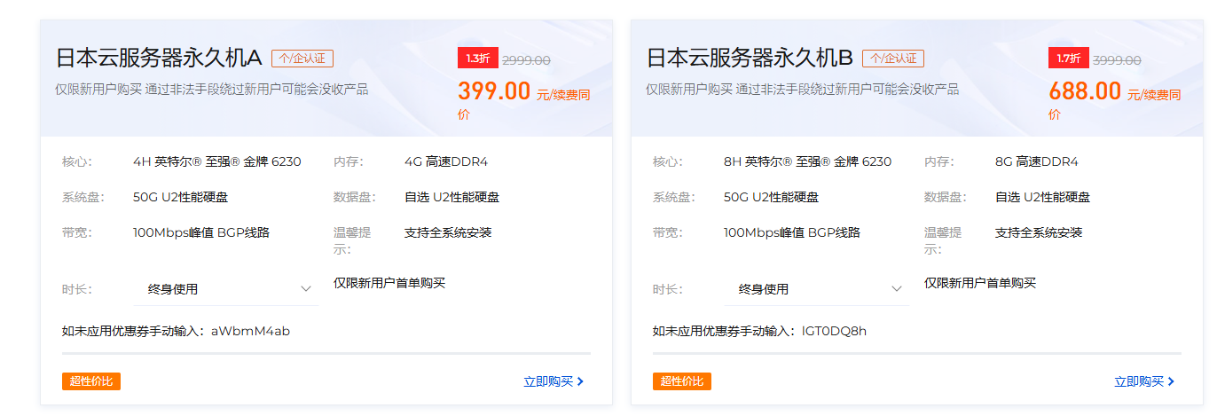Click coupon code IGT0DQ8h
The image size is (1217, 416).
(x=834, y=332)
